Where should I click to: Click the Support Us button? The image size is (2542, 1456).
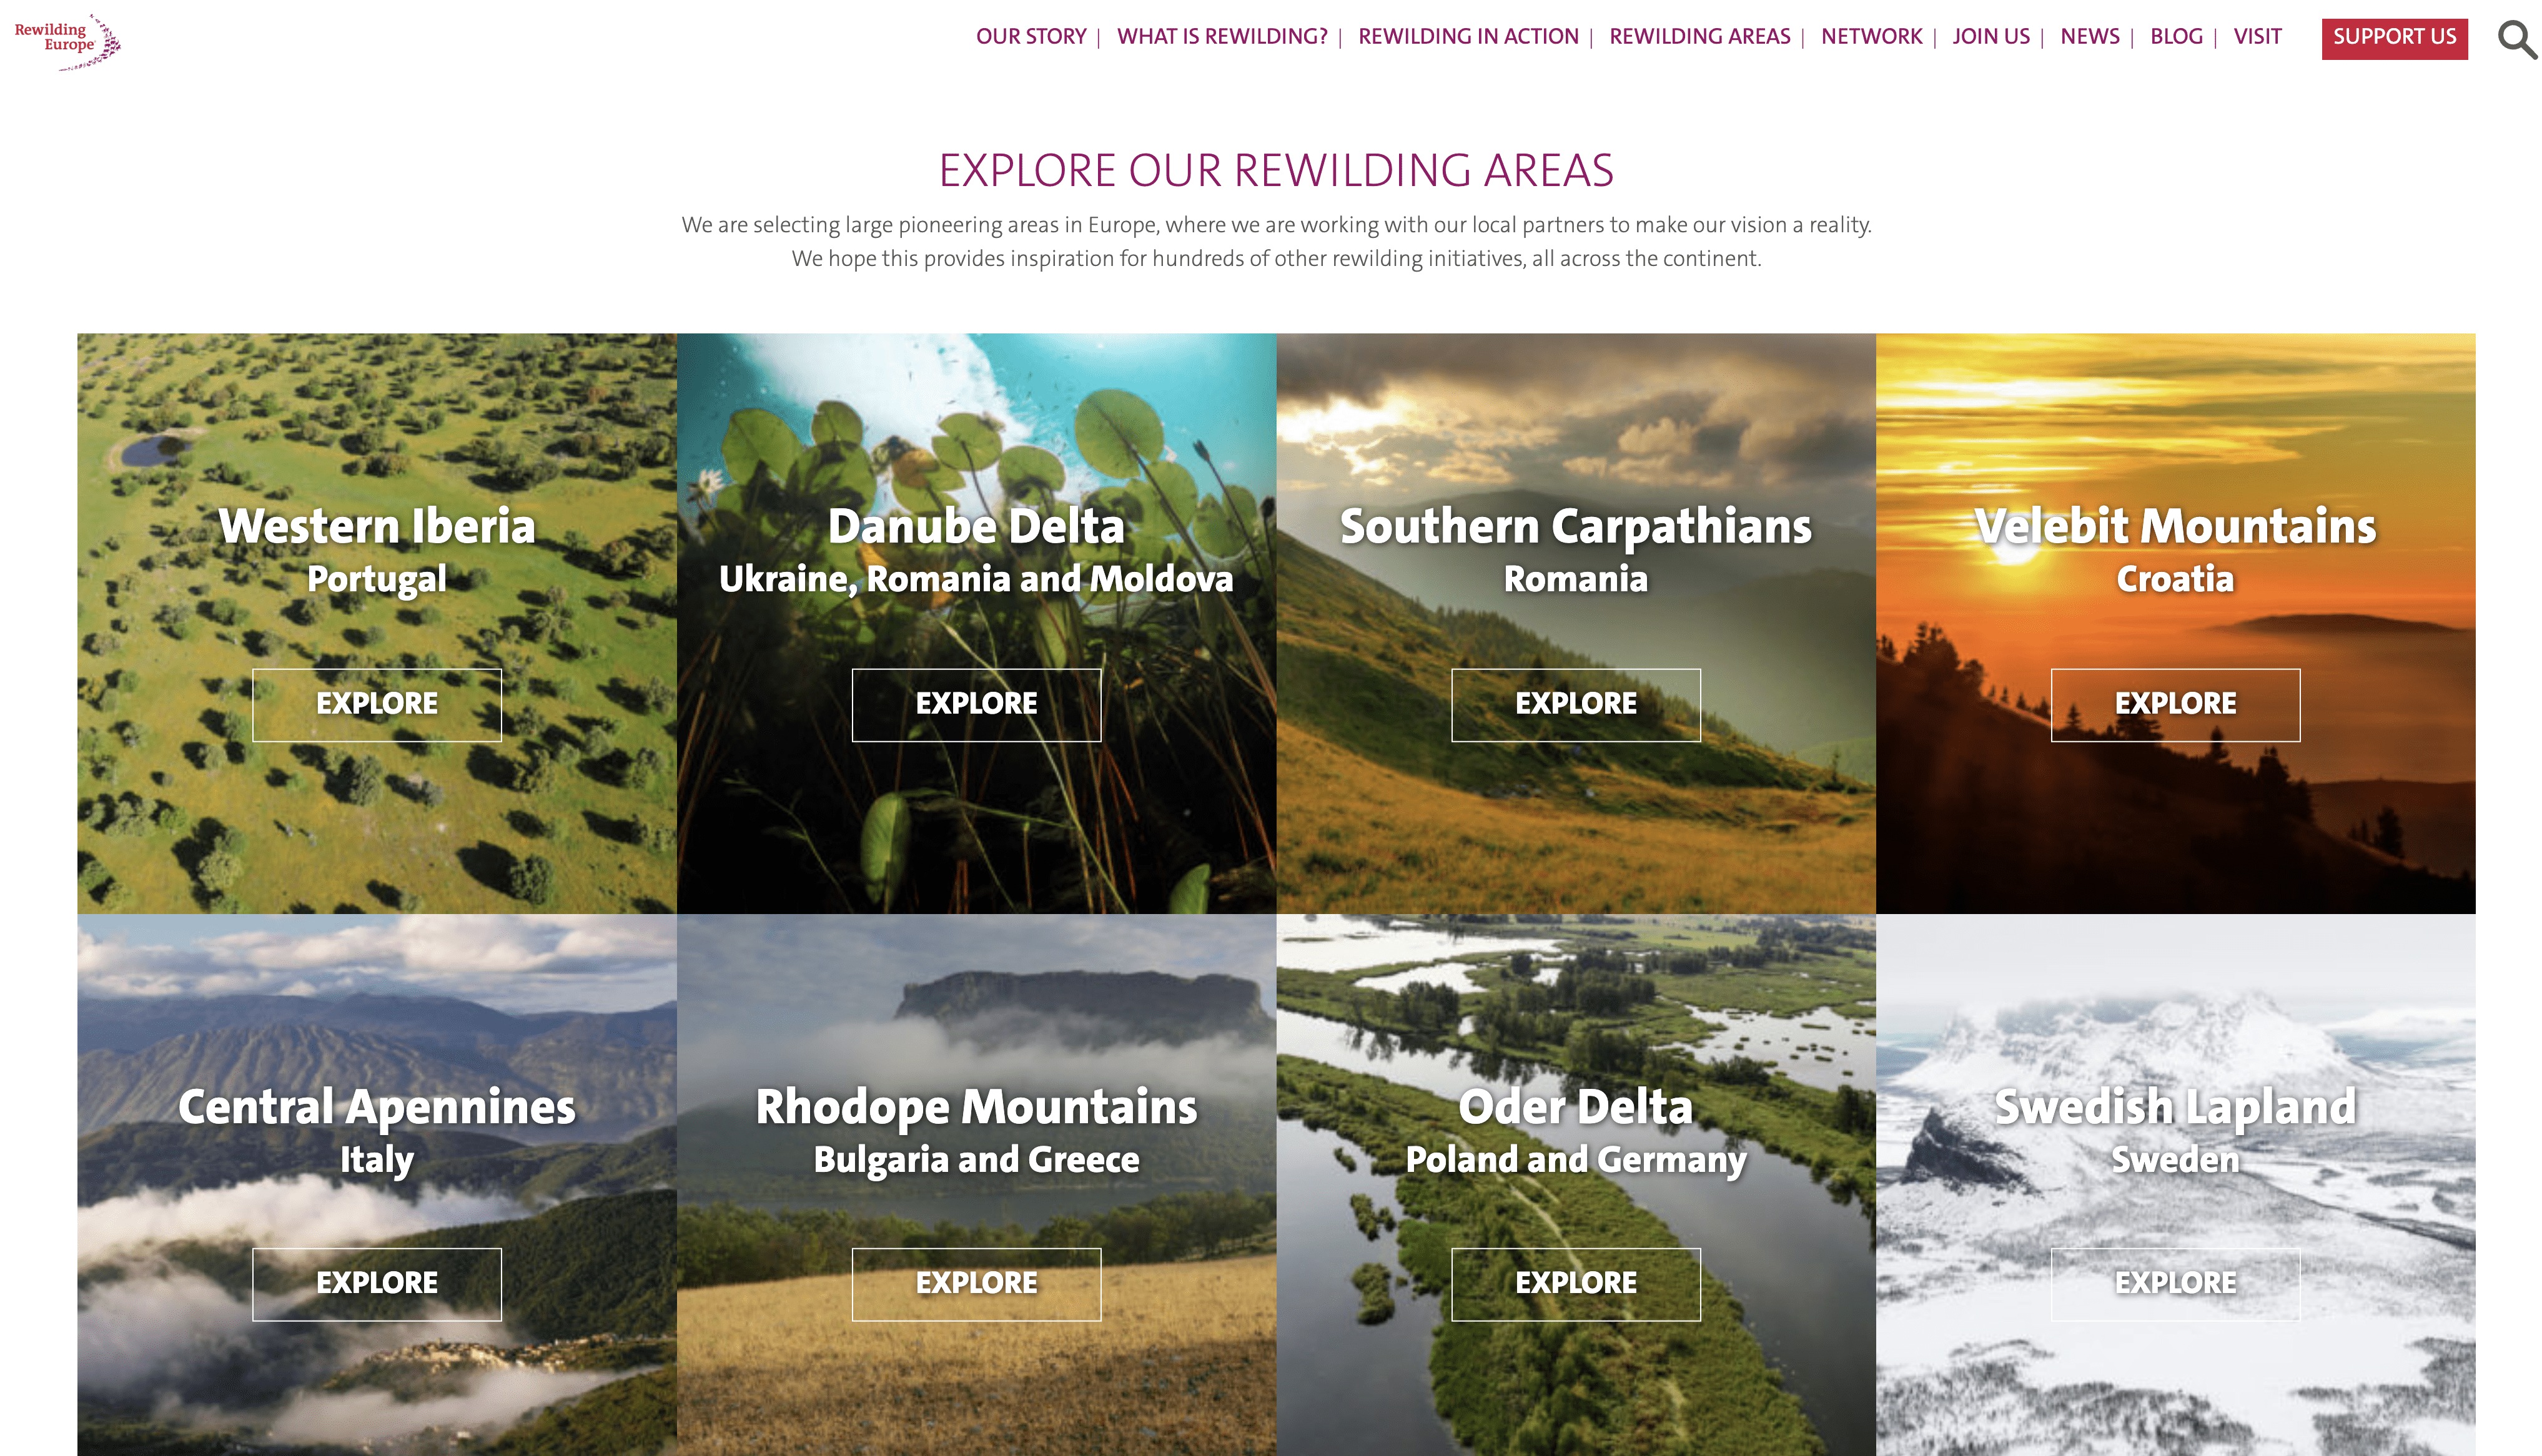2394,38
